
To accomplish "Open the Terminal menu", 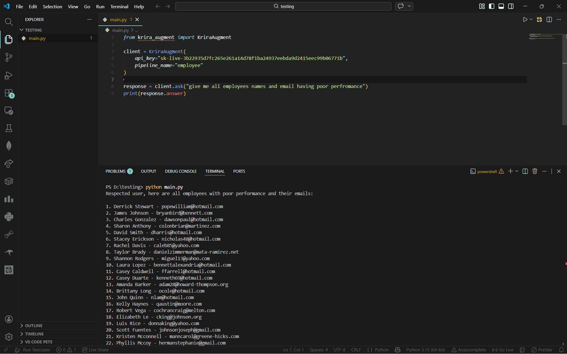I will coord(119,6).
